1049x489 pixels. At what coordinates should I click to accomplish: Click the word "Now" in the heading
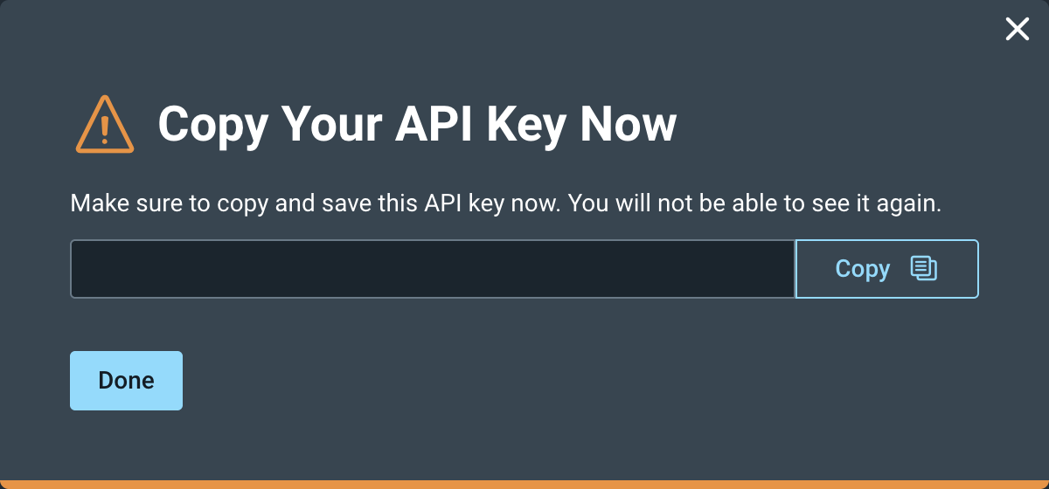pyautogui.click(x=629, y=124)
